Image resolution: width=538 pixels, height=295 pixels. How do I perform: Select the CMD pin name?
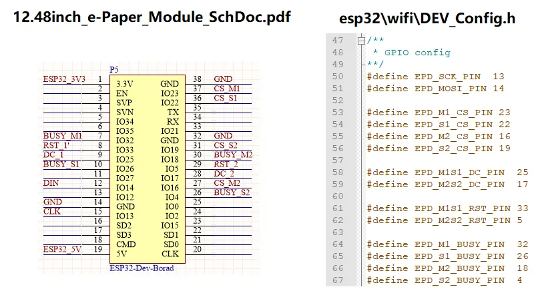click(x=126, y=244)
